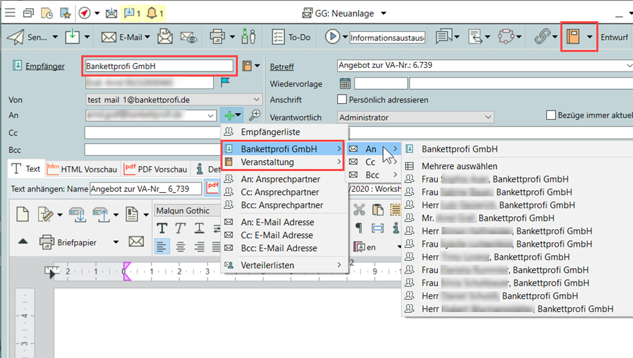Enable the Persönlich adressieren checkbox
Viewport: 633px width, 358px height.
point(342,100)
